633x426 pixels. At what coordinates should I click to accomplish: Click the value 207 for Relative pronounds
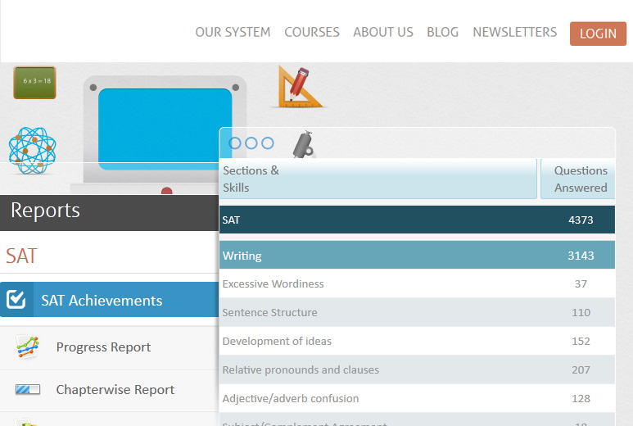[581, 369]
